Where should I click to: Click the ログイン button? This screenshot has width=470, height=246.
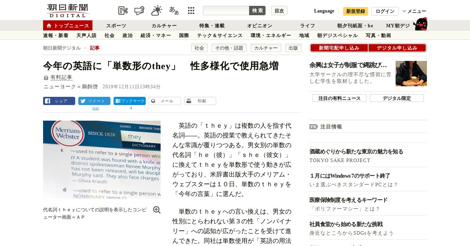pyautogui.click(x=385, y=11)
